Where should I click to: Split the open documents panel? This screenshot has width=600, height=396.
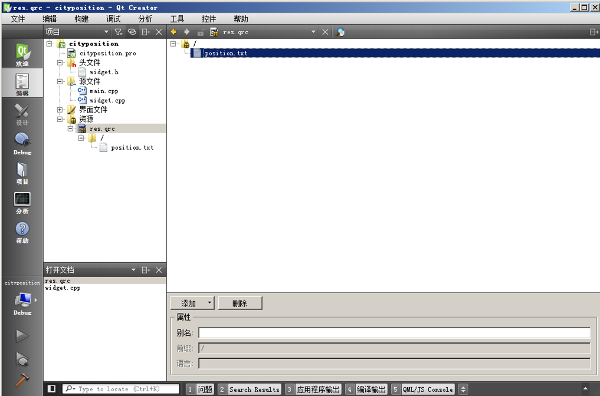[146, 270]
